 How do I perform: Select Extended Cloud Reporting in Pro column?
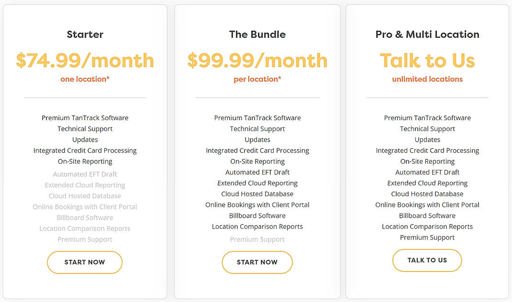[427, 183]
